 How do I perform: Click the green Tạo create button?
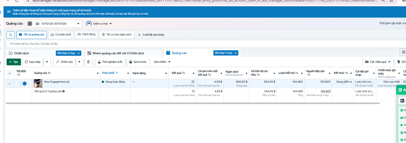click(14, 62)
